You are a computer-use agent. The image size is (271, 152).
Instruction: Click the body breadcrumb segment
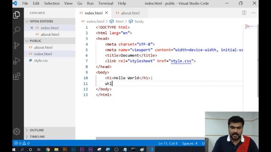[139, 22]
